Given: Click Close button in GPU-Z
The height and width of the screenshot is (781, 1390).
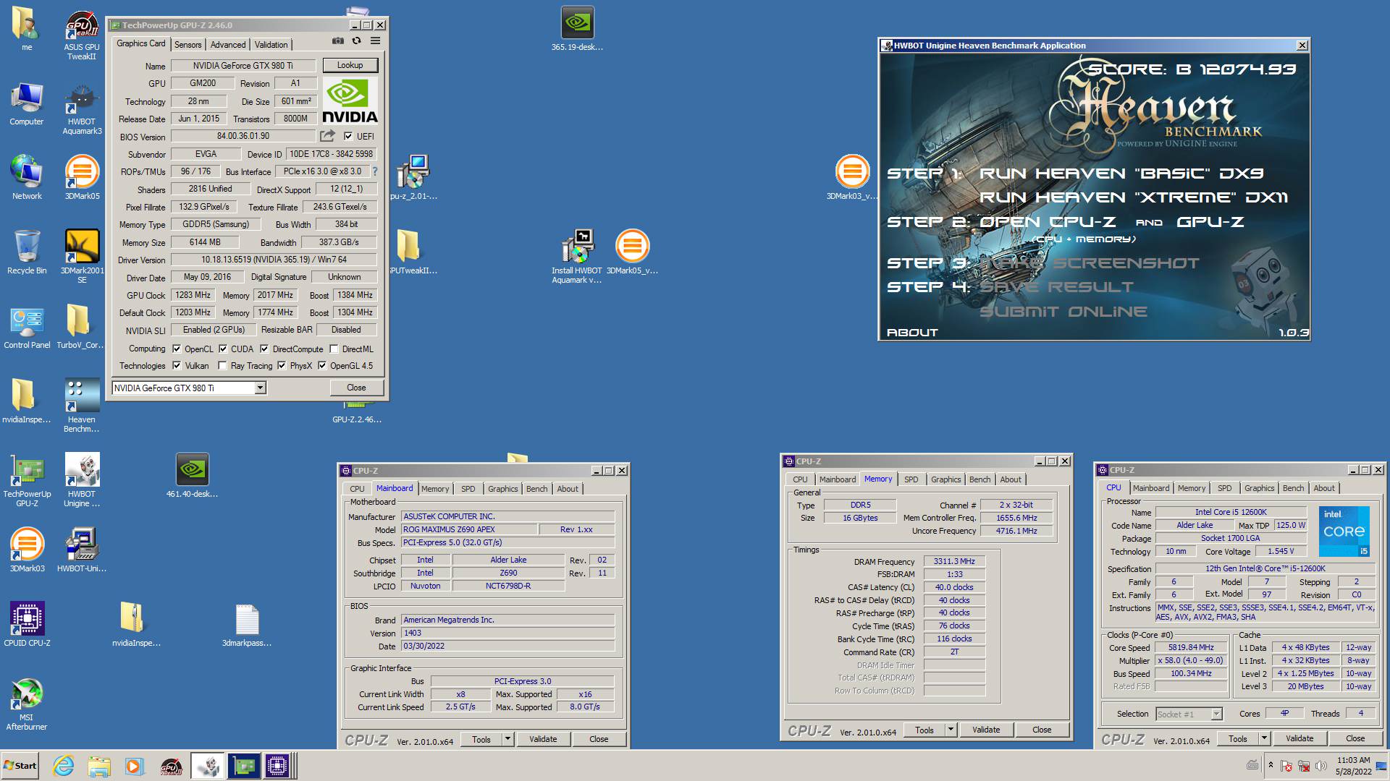Looking at the screenshot, I should pos(356,388).
